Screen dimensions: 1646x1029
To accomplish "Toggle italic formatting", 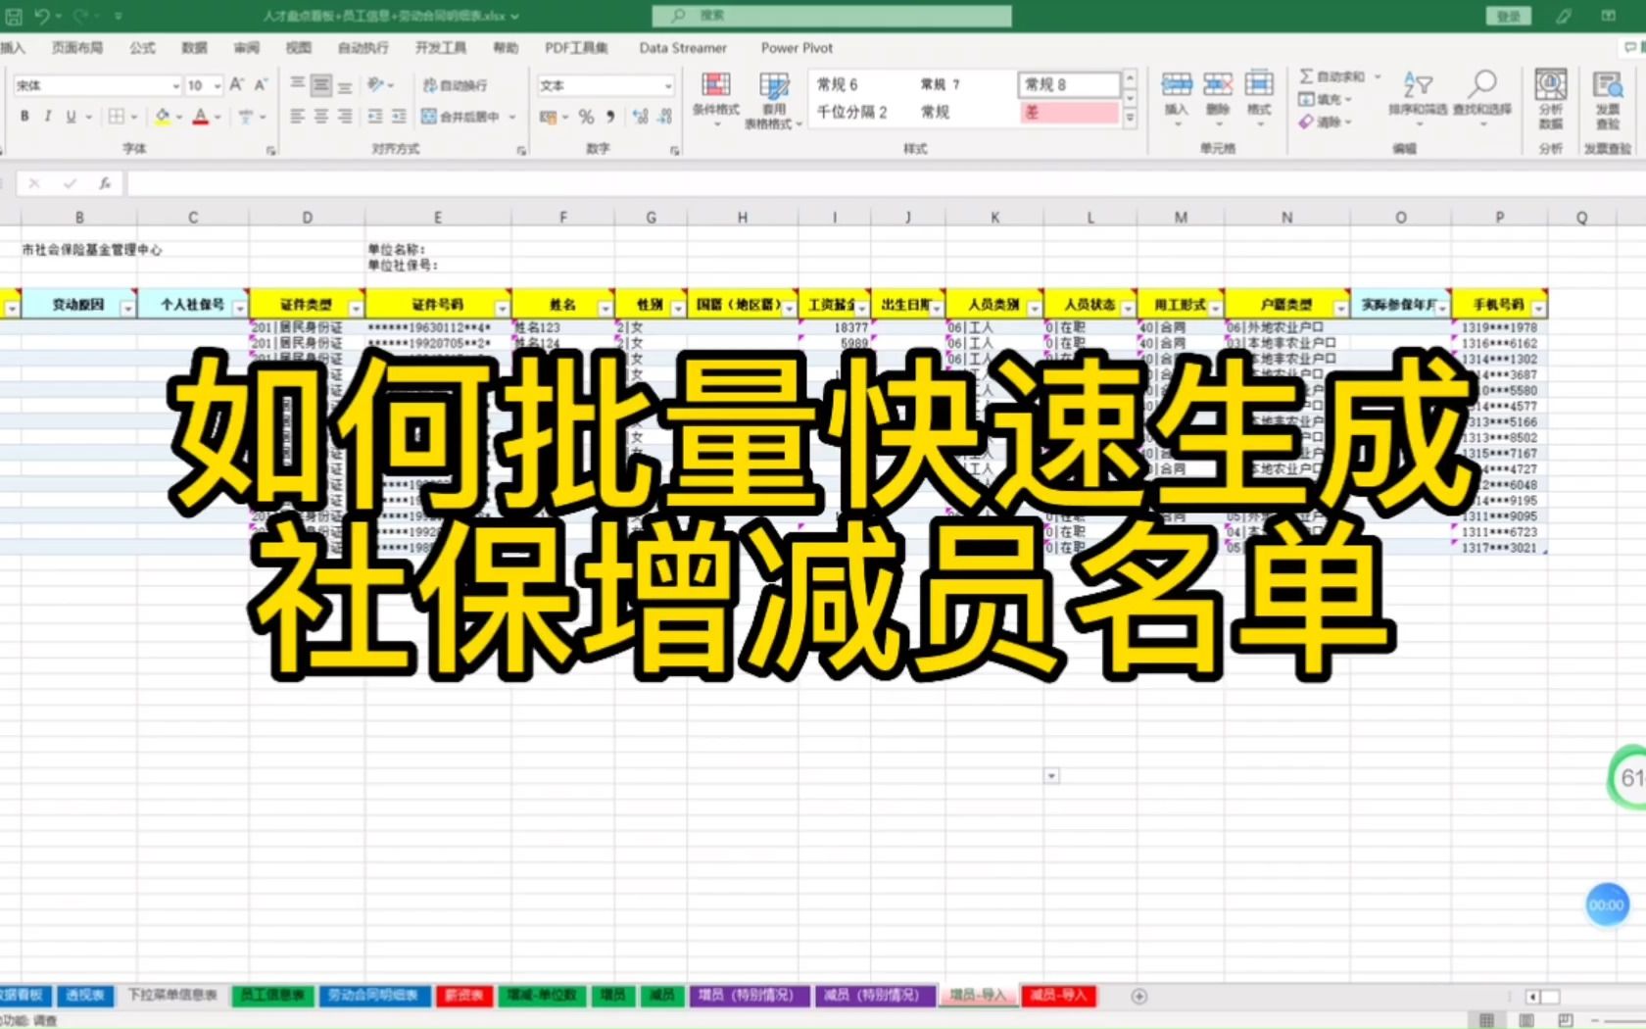I will click(x=46, y=116).
